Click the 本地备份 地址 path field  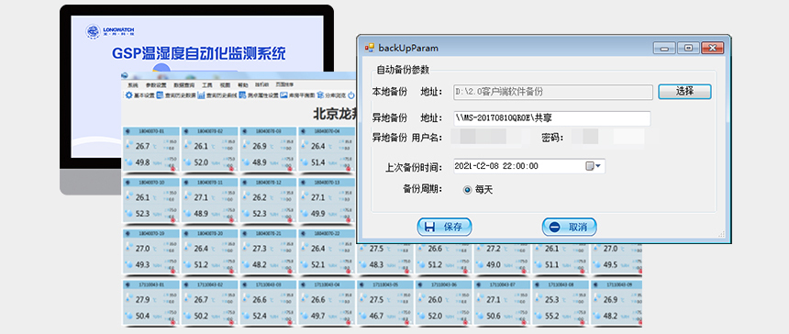coord(552,92)
